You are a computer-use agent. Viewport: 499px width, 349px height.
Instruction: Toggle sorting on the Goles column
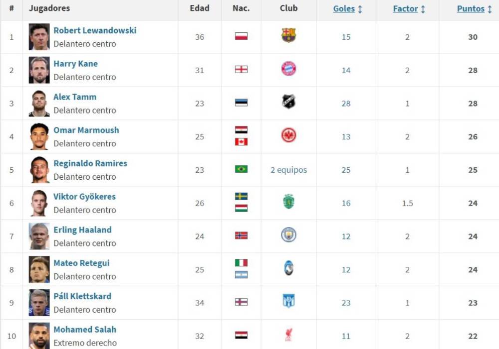point(343,8)
